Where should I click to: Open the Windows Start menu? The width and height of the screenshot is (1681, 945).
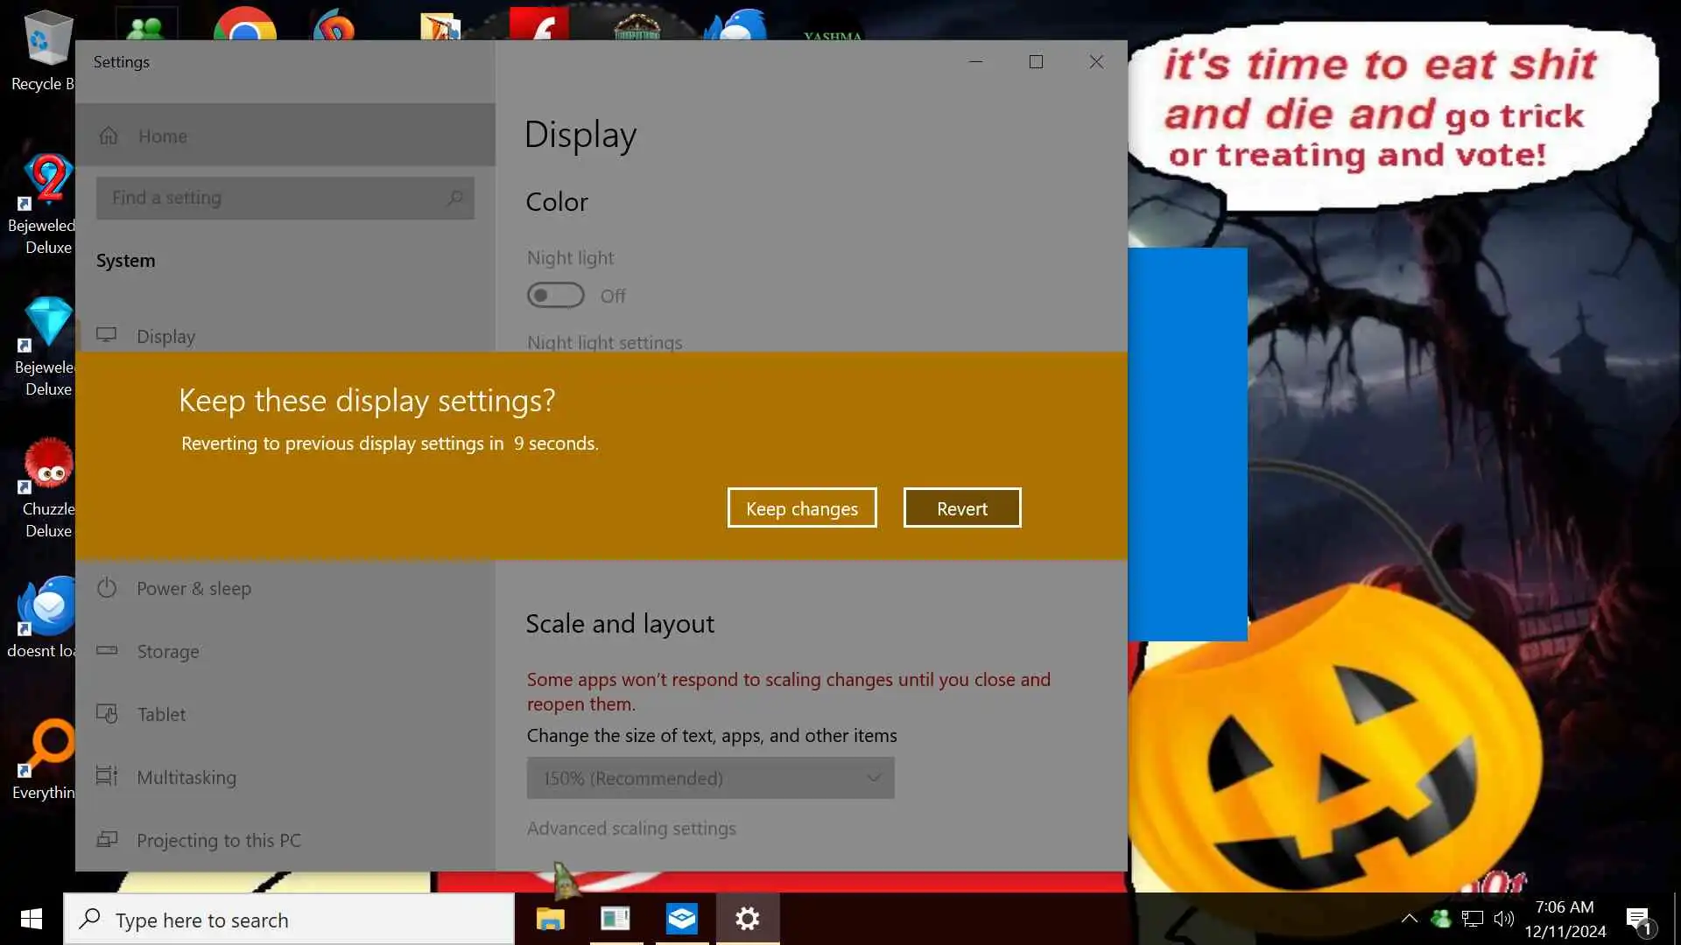coord(31,919)
